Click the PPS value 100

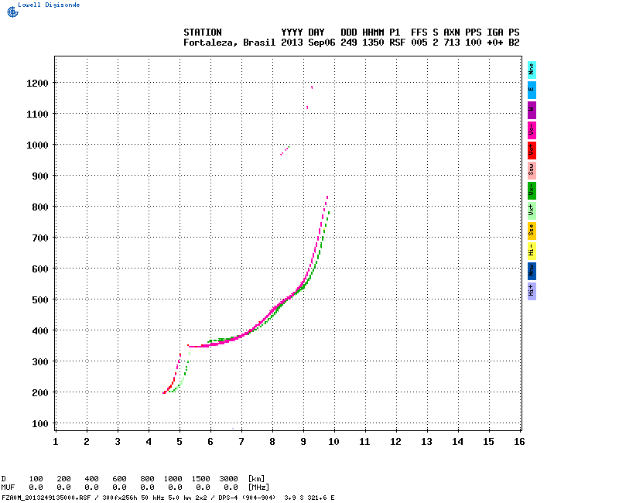[x=474, y=43]
